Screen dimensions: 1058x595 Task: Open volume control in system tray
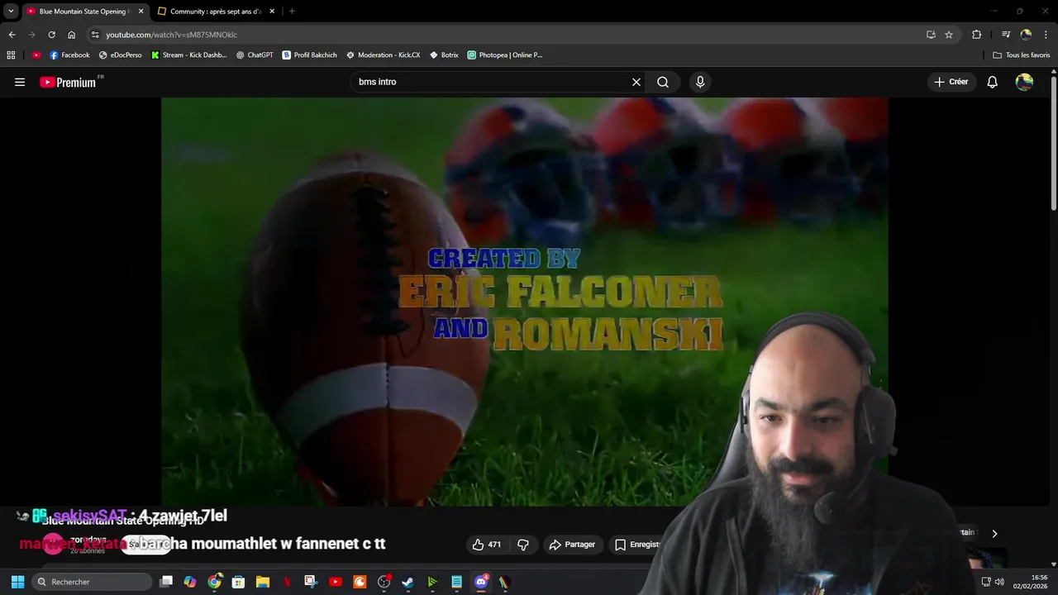999,582
